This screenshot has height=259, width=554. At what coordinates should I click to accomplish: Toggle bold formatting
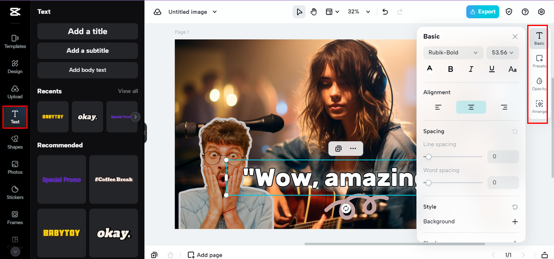[x=451, y=69]
